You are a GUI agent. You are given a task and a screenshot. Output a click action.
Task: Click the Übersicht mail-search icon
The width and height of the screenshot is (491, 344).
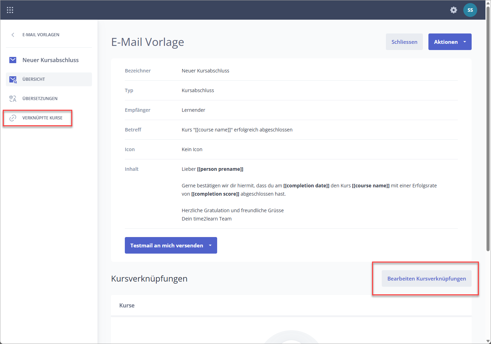click(13, 80)
